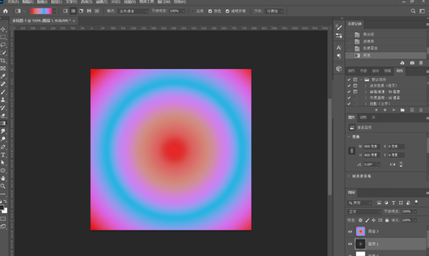Open the gradient blend mode dropdown
The width and height of the screenshot is (429, 256).
click(134, 11)
